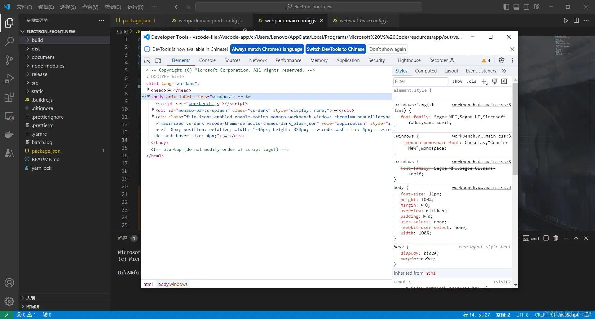Click the Switch DevTools to Chinese button
Screen dimensions: 595x319
336,49
